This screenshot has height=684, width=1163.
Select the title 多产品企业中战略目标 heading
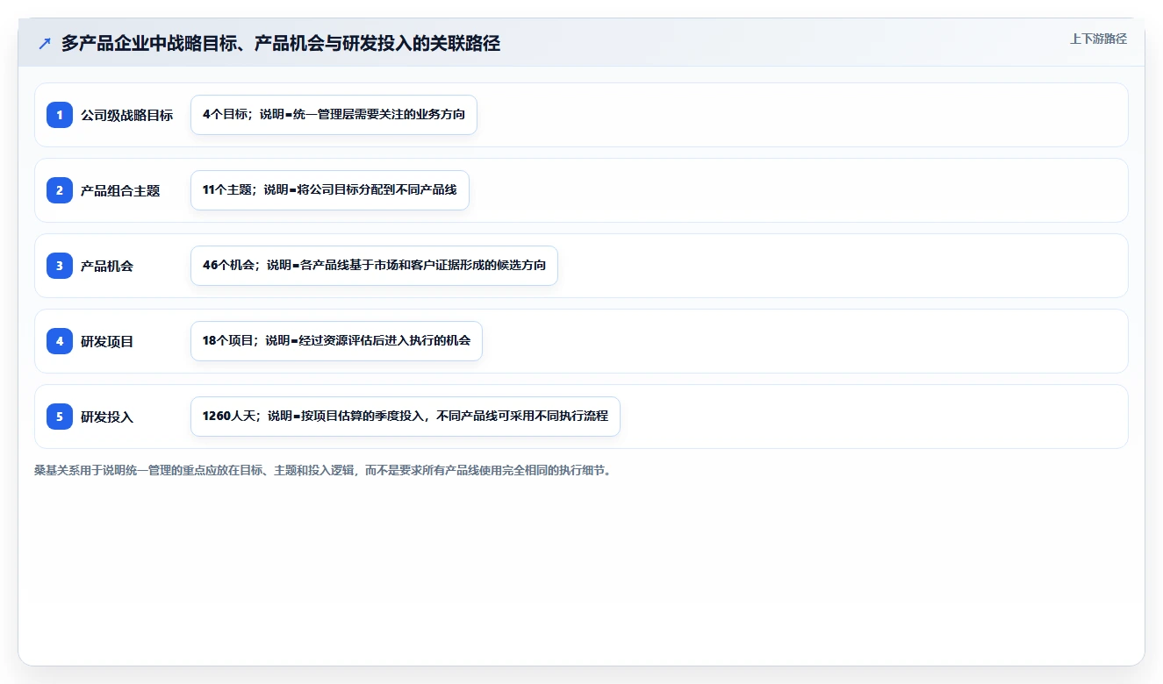[281, 43]
